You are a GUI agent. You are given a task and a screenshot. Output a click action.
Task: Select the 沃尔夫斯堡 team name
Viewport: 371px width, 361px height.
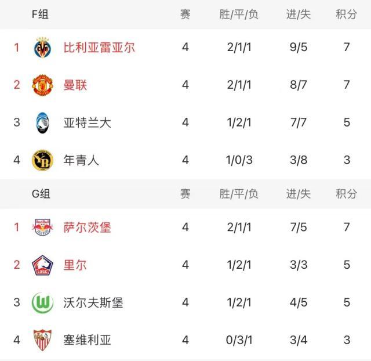[x=93, y=302]
